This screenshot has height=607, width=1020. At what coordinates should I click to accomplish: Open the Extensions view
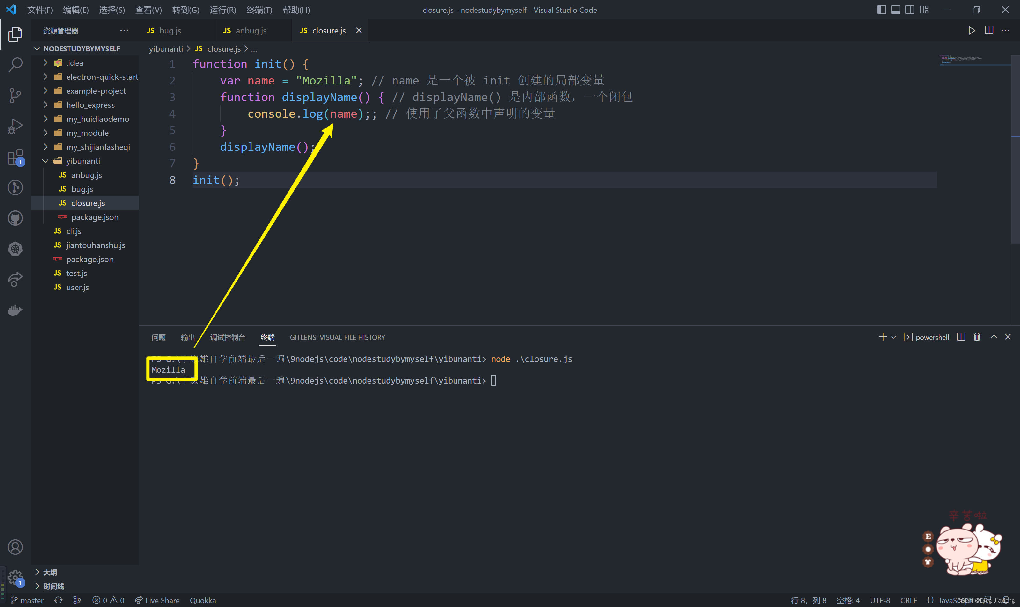click(15, 157)
